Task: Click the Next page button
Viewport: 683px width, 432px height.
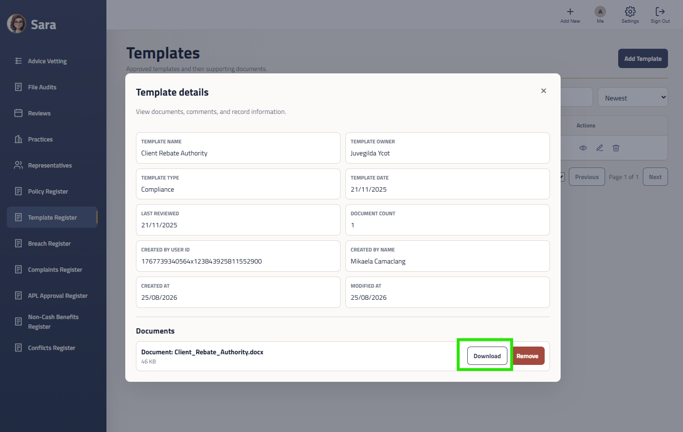Action: (x=655, y=177)
